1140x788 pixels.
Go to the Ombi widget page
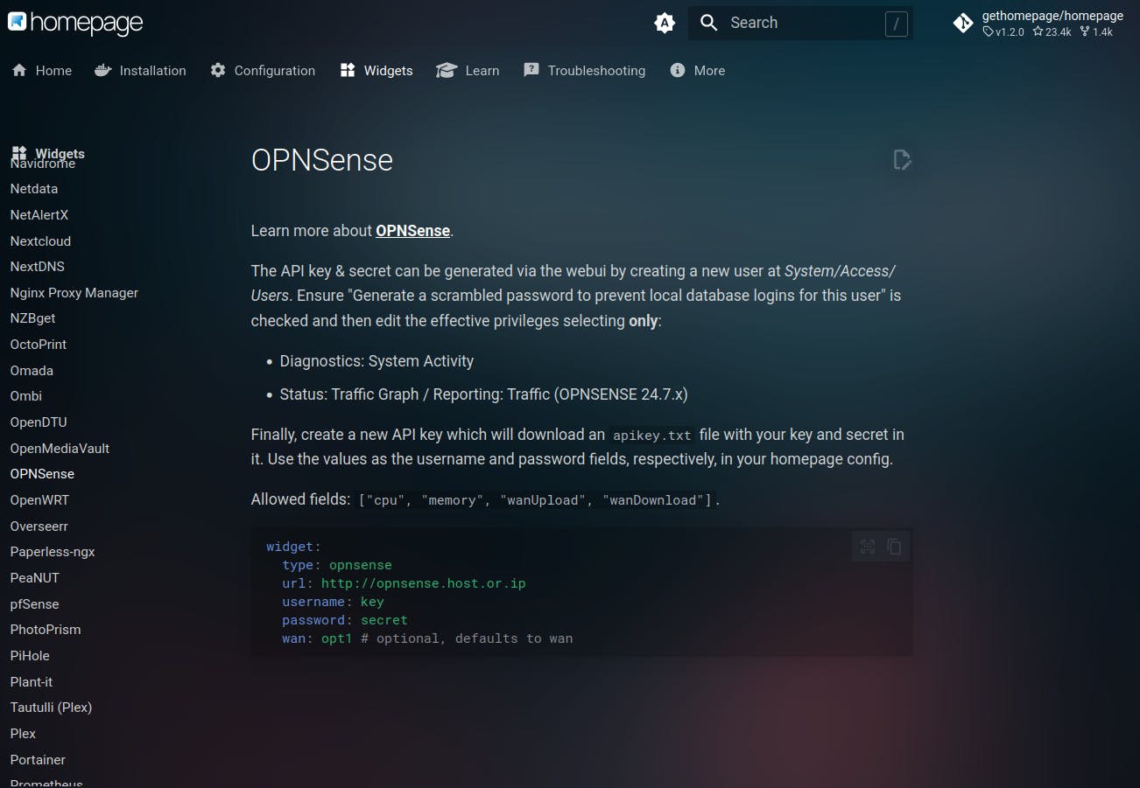[26, 396]
